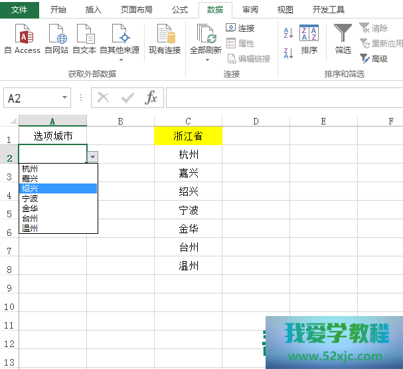
Task: Click the 连接 connections button
Action: coord(240,28)
